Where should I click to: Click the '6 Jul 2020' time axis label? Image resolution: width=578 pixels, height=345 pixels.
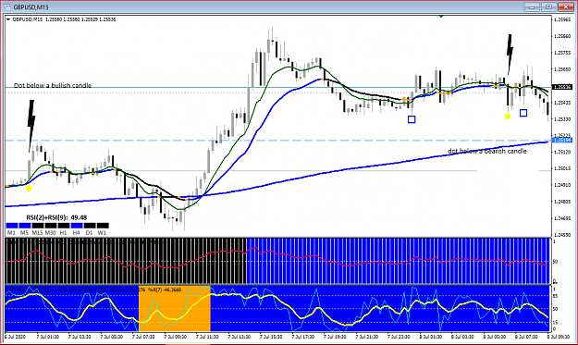pyautogui.click(x=15, y=337)
